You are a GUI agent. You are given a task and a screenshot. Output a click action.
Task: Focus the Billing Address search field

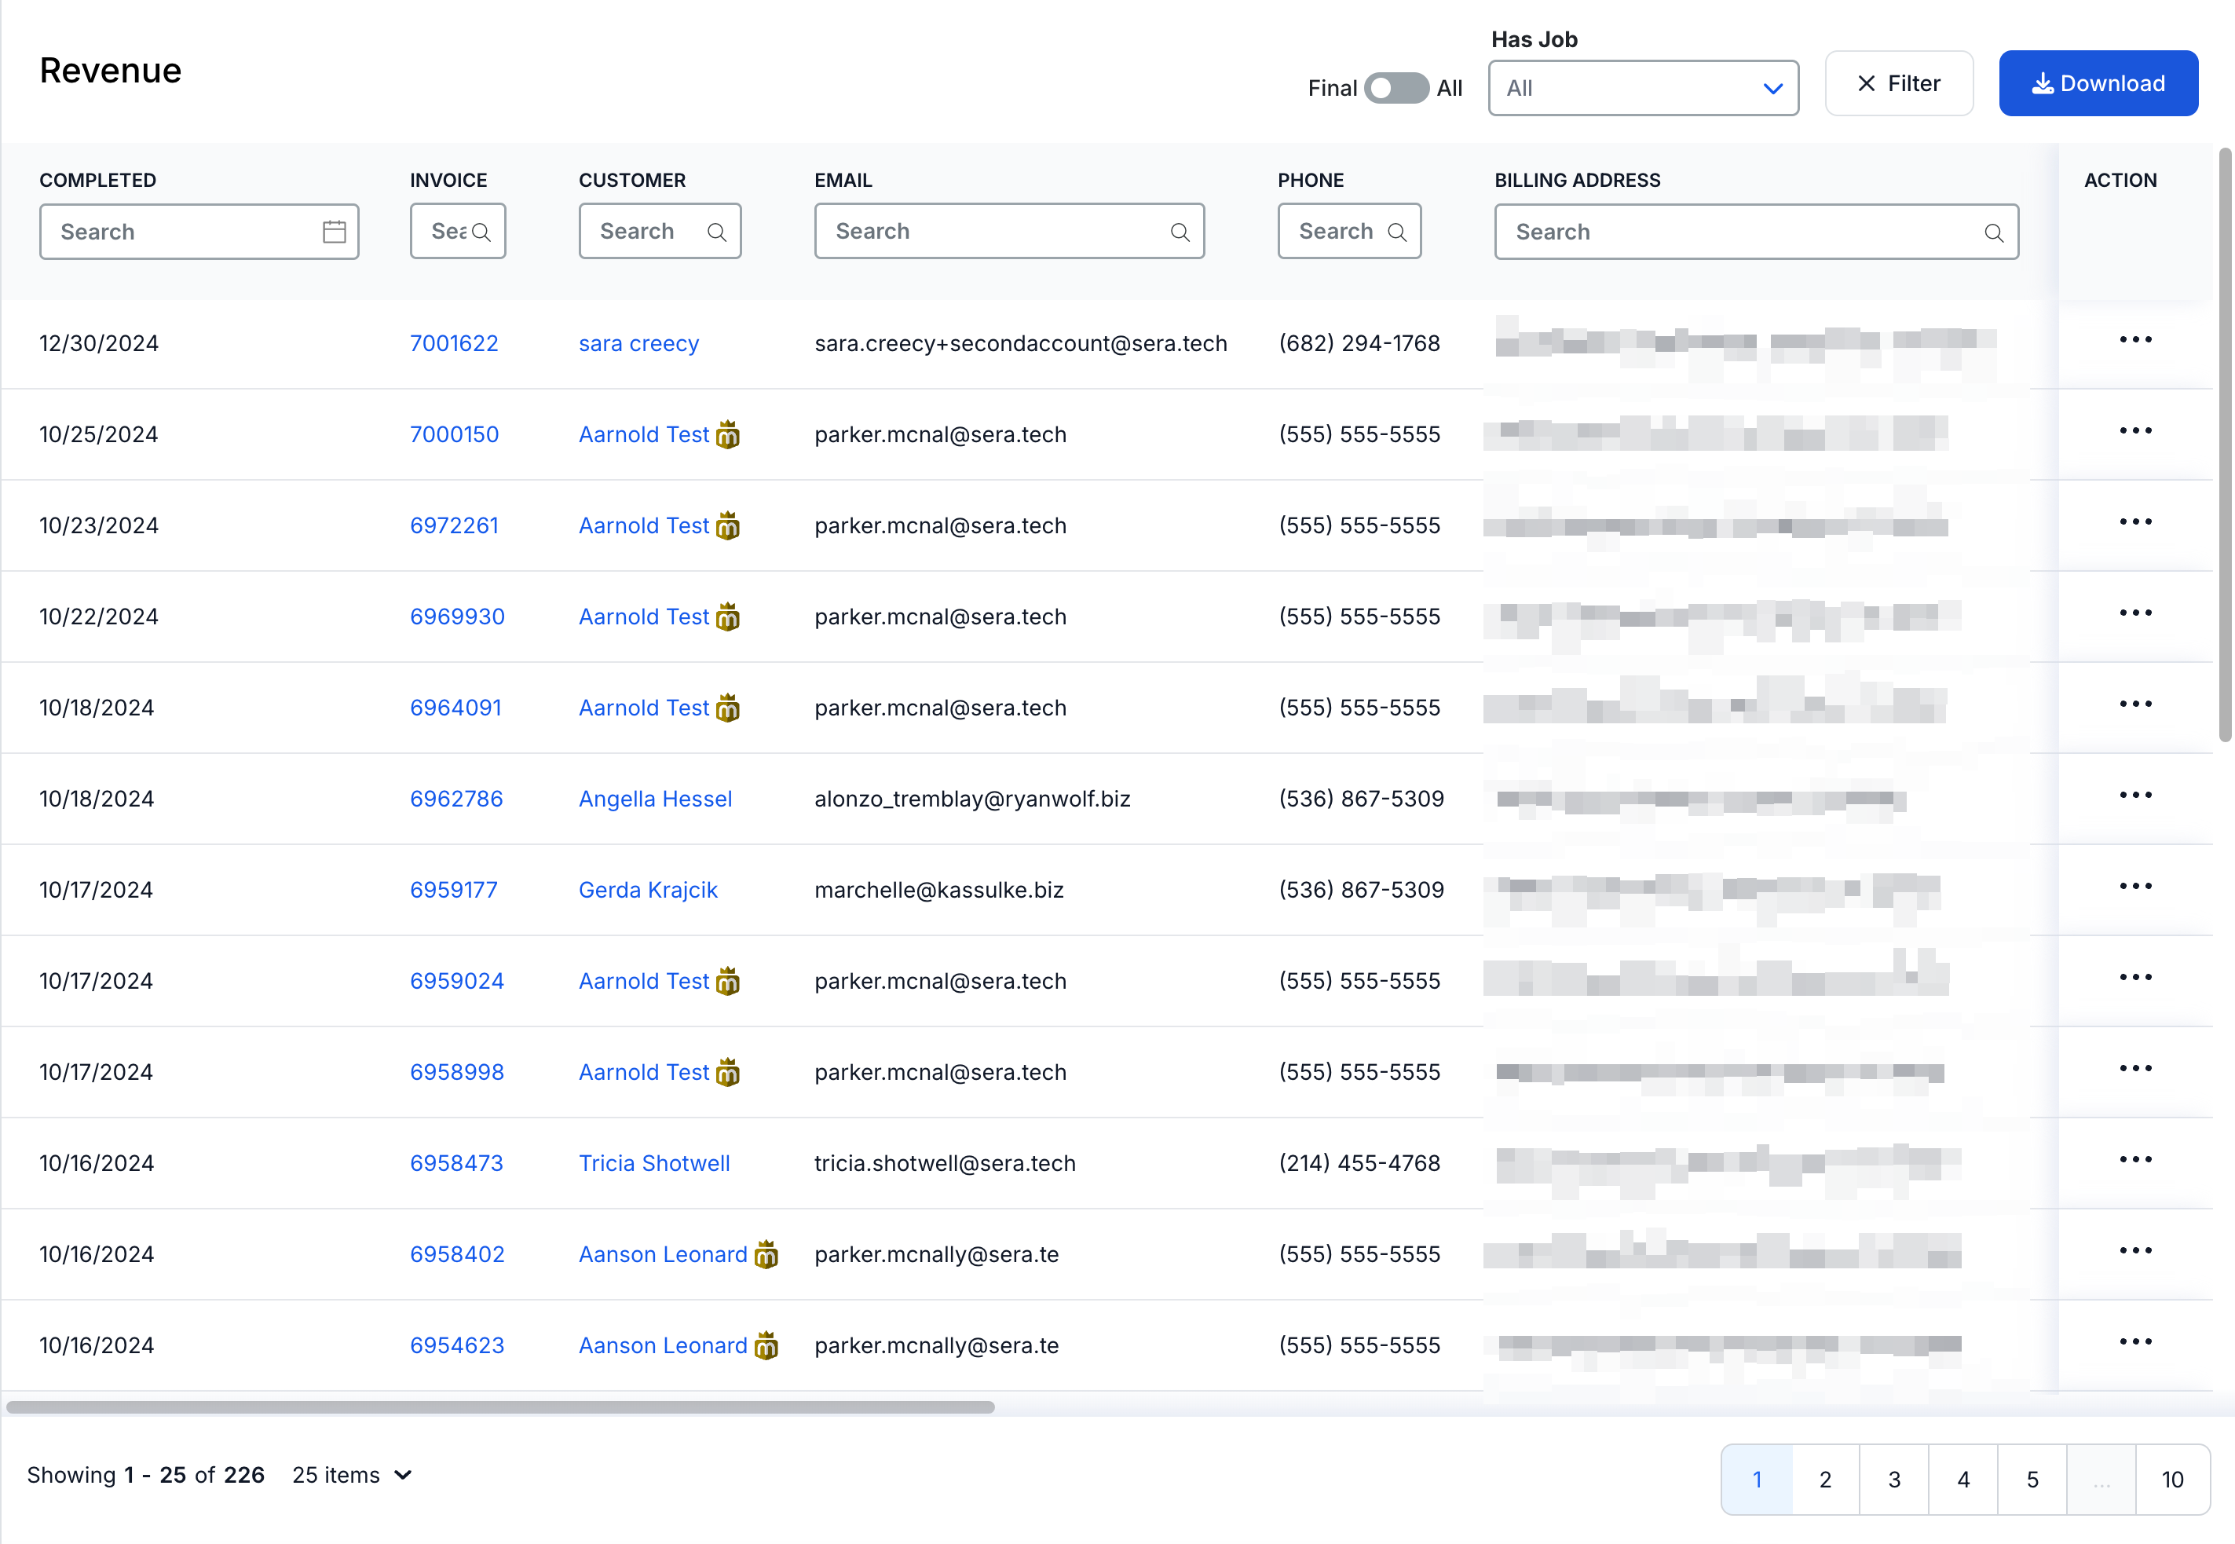(1755, 232)
